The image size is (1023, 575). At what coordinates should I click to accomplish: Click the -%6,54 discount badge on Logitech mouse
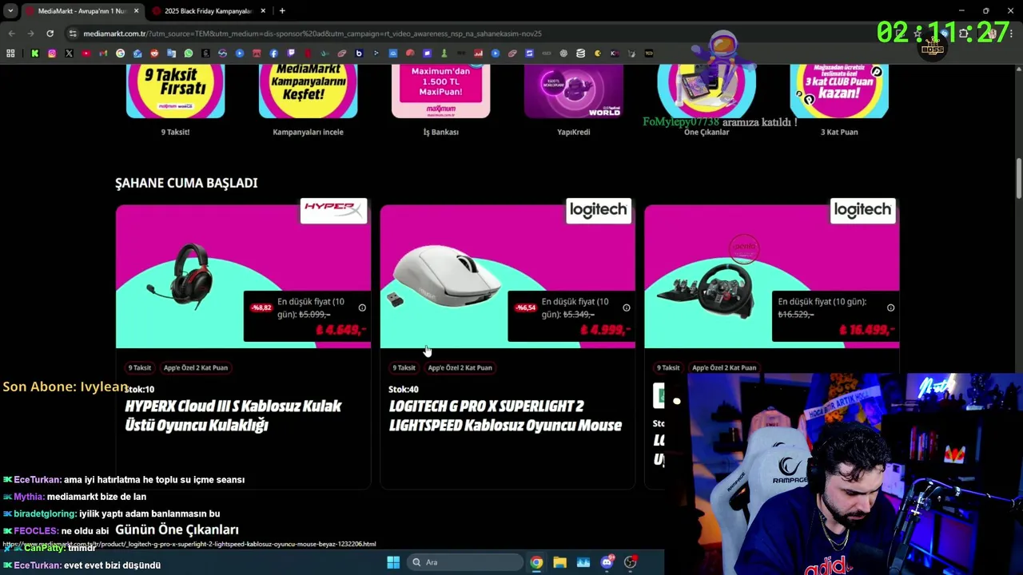(x=525, y=307)
